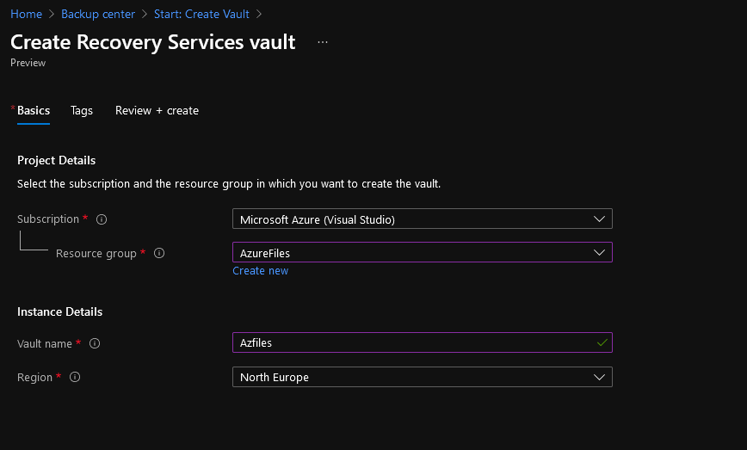Click the info icon next to Vault name
The image size is (747, 450).
(x=95, y=343)
